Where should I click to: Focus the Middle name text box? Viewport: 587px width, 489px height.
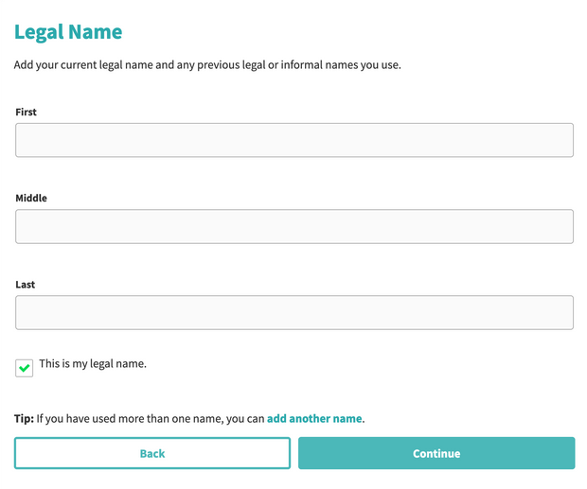293,226
